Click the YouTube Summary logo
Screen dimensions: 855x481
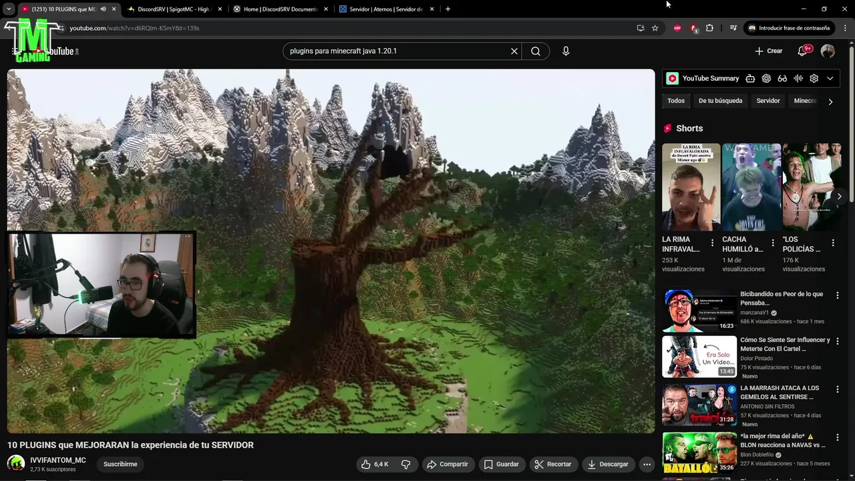(673, 78)
